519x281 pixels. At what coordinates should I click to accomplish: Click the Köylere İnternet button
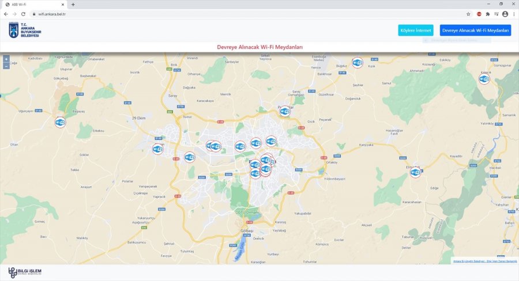pyautogui.click(x=416, y=30)
